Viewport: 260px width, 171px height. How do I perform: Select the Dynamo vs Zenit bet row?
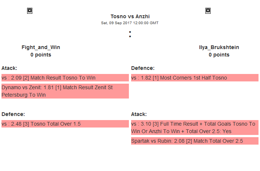pos(65,91)
